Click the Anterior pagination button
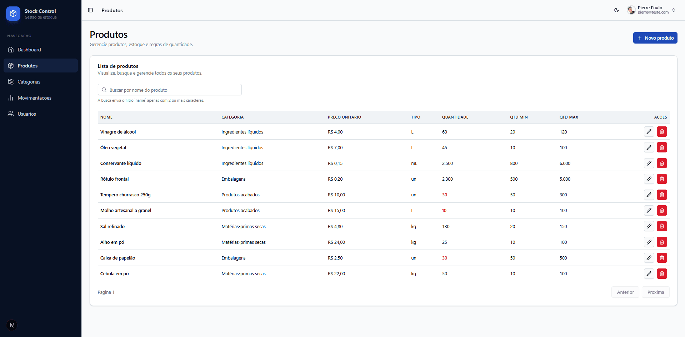The image size is (685, 337). click(x=625, y=292)
